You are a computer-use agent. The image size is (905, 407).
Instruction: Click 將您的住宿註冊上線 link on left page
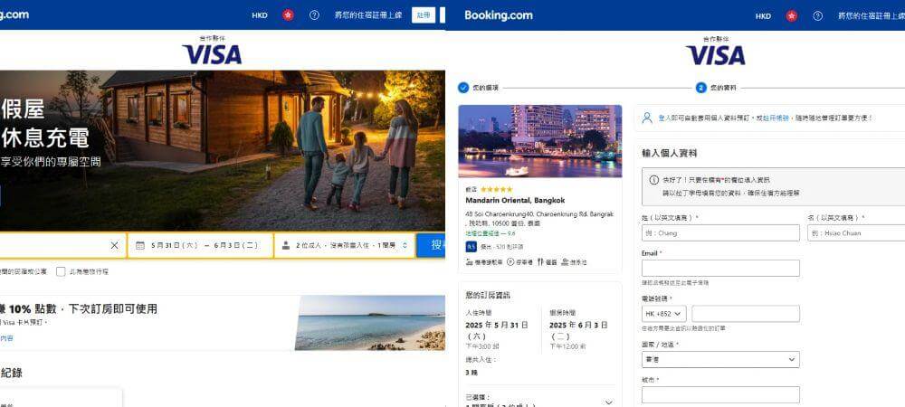pyautogui.click(x=368, y=15)
